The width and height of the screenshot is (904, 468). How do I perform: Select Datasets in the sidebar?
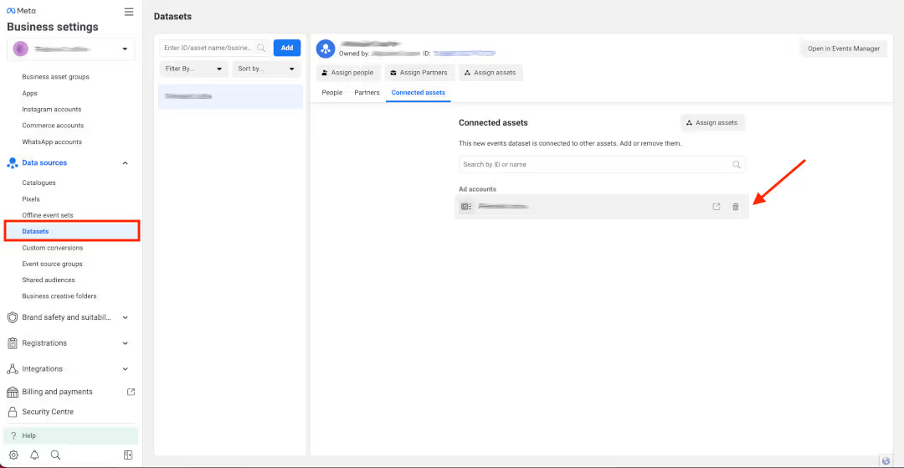click(x=71, y=231)
